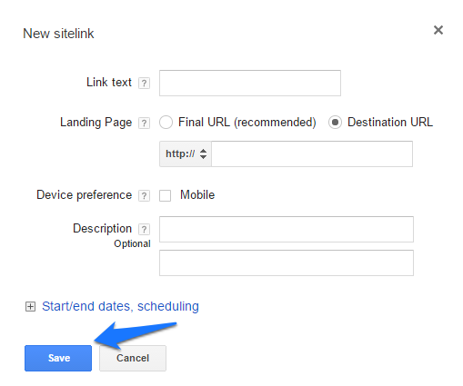Open the Landing Page help icon

pyautogui.click(x=144, y=123)
